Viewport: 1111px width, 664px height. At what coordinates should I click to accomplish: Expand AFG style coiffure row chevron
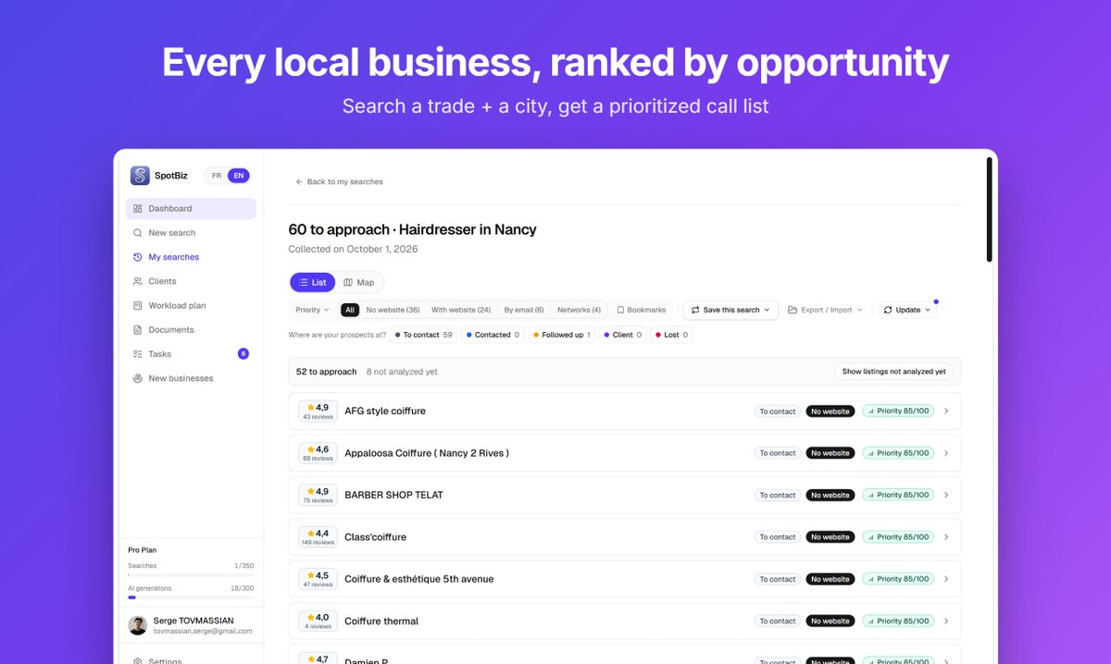point(946,412)
